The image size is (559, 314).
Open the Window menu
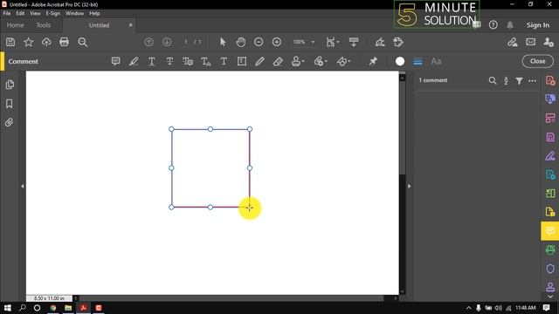tap(74, 13)
